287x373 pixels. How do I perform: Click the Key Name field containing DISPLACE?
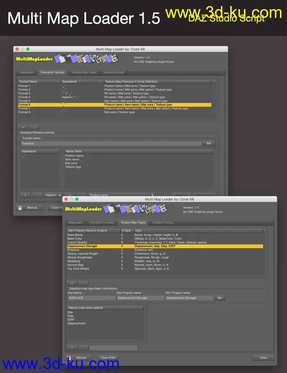pyautogui.click(x=91, y=298)
